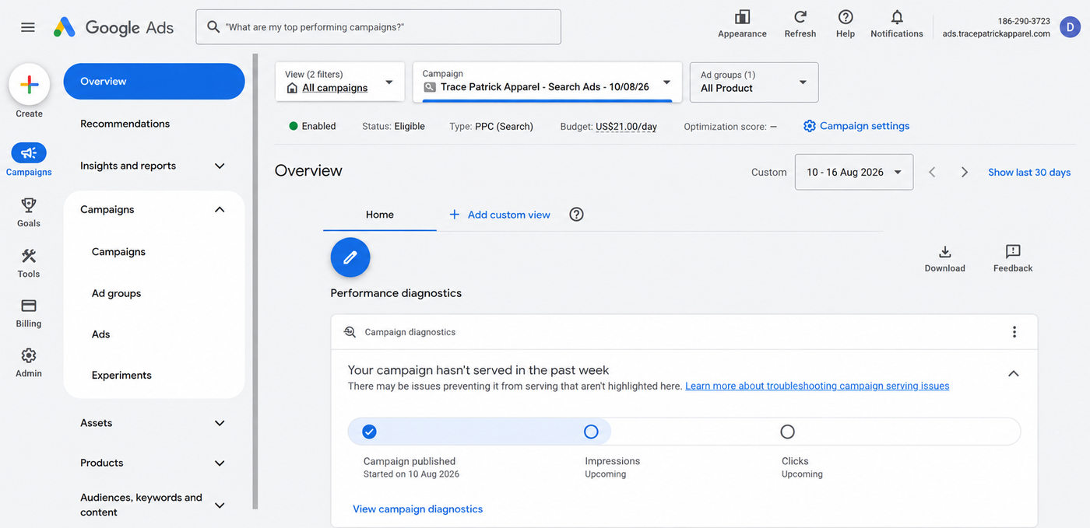1090x528 pixels.
Task: Expand the Products section
Action: click(220, 463)
